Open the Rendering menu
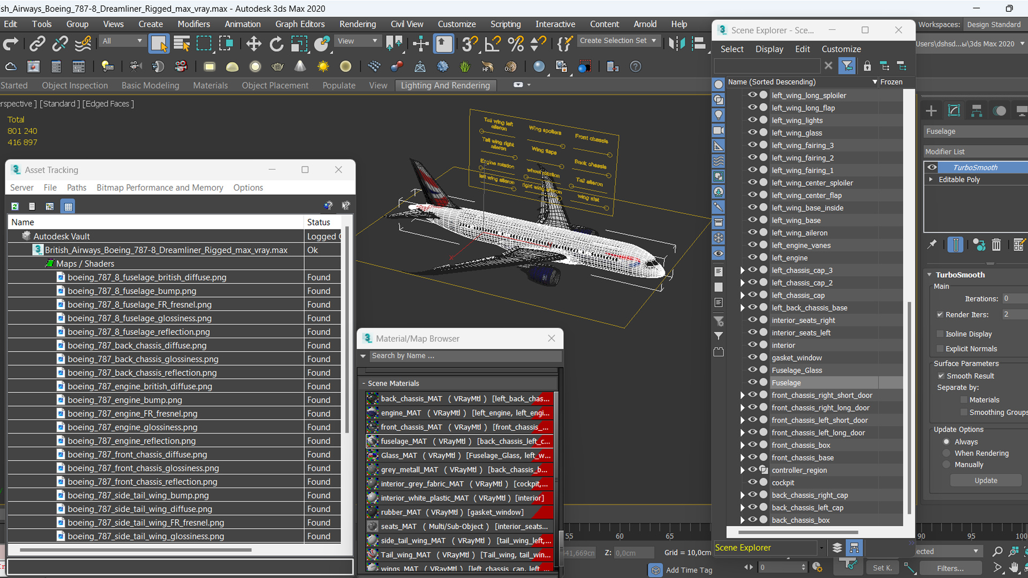Screen dimensions: 1028x578 coord(357,24)
